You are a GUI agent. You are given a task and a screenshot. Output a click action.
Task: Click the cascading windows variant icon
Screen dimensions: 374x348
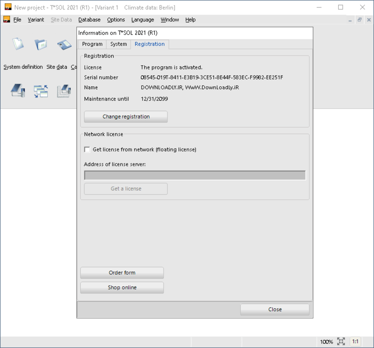[x=41, y=90]
